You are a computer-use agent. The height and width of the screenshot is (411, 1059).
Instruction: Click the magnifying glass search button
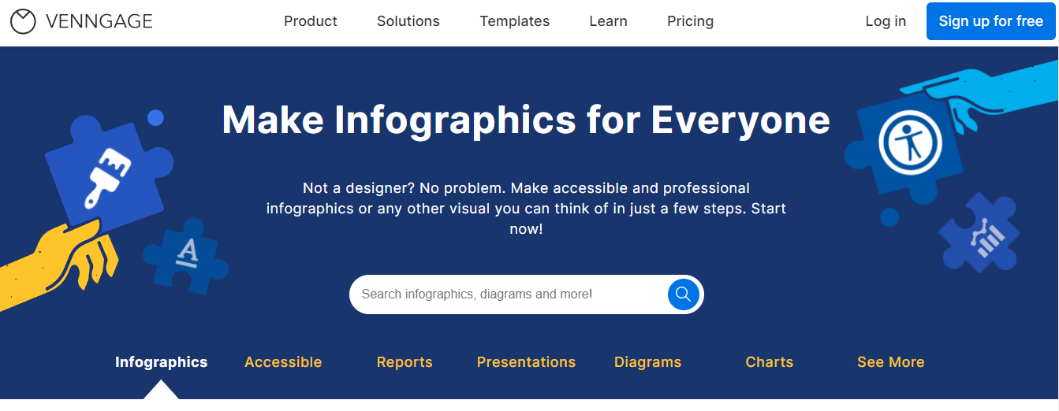pyautogui.click(x=683, y=294)
